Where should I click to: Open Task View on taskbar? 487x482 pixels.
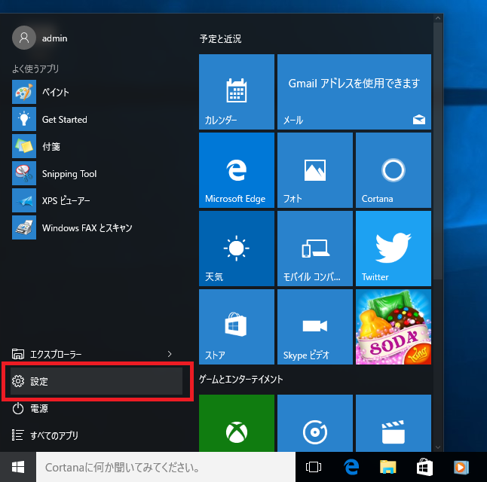[314, 468]
